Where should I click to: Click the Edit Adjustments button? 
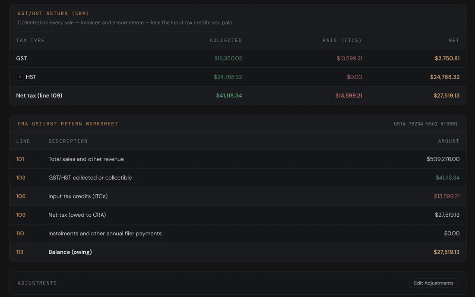434,283
